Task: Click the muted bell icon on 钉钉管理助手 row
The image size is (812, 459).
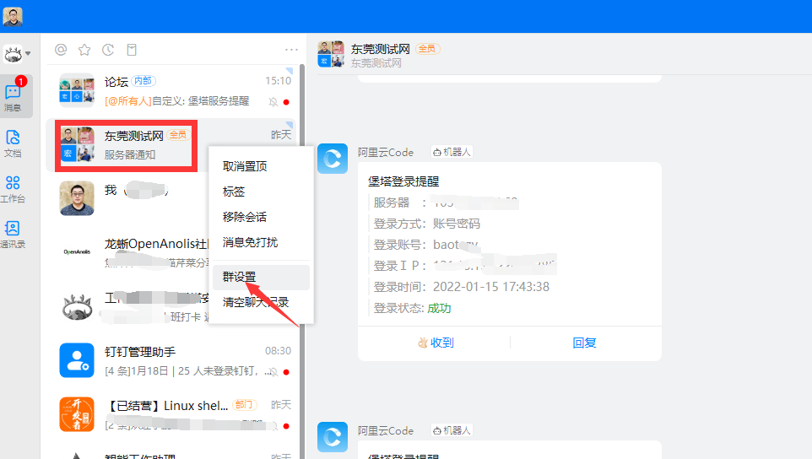Action: click(273, 372)
